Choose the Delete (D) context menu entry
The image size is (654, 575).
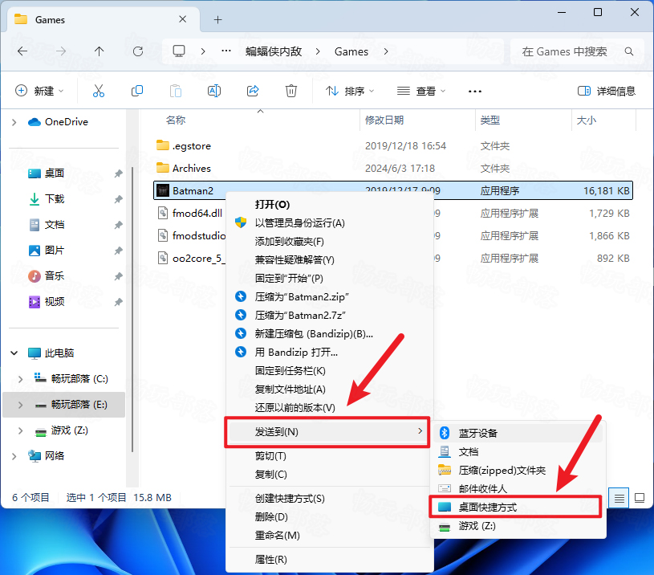[330, 516]
